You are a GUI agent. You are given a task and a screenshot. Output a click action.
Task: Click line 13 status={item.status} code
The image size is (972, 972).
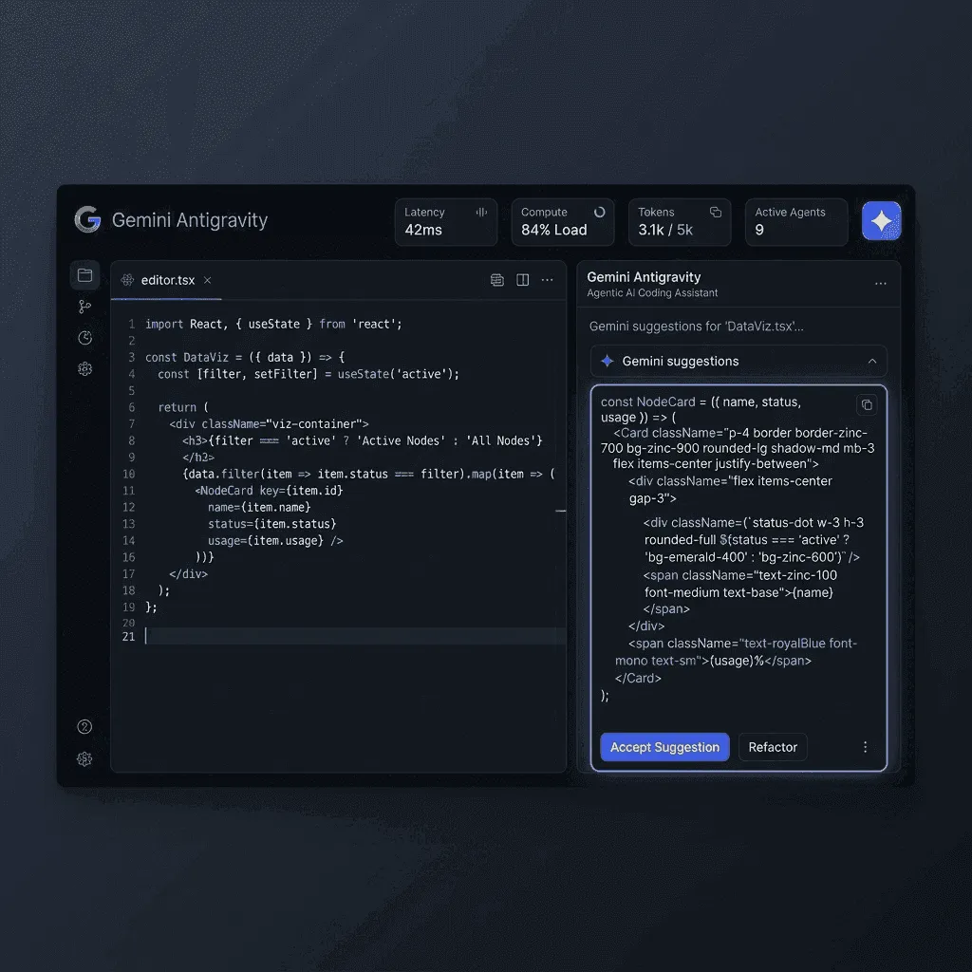tap(271, 524)
